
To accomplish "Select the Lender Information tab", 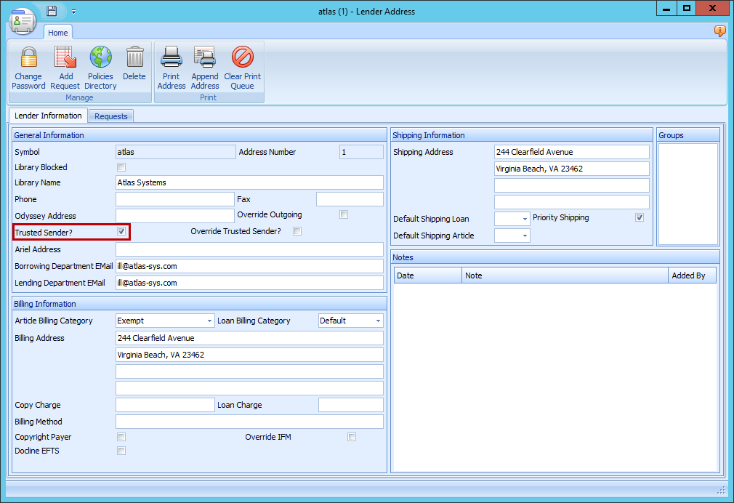I will tap(47, 116).
